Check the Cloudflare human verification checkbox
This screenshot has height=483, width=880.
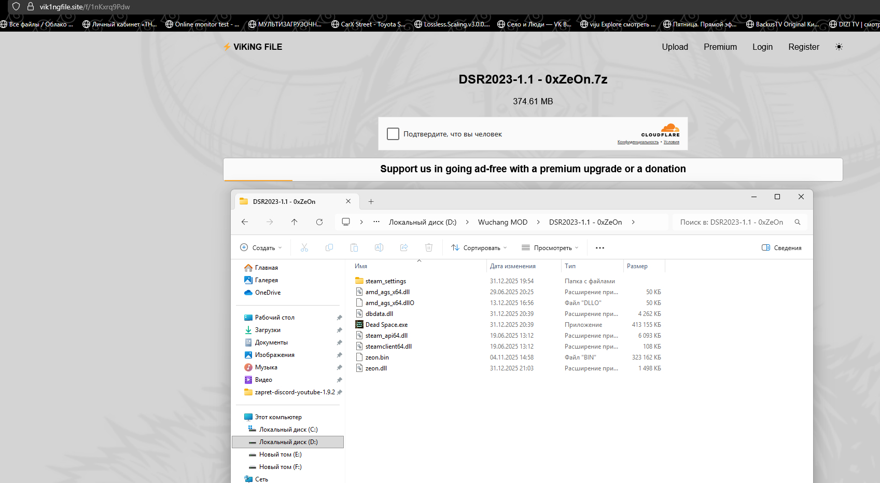(393, 134)
